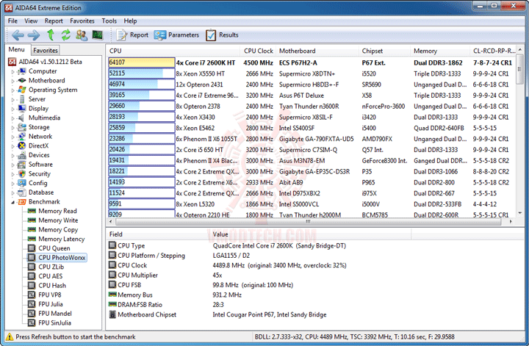Expand the Motherboard tree node
This screenshot has width=529, height=346.
coord(12,81)
